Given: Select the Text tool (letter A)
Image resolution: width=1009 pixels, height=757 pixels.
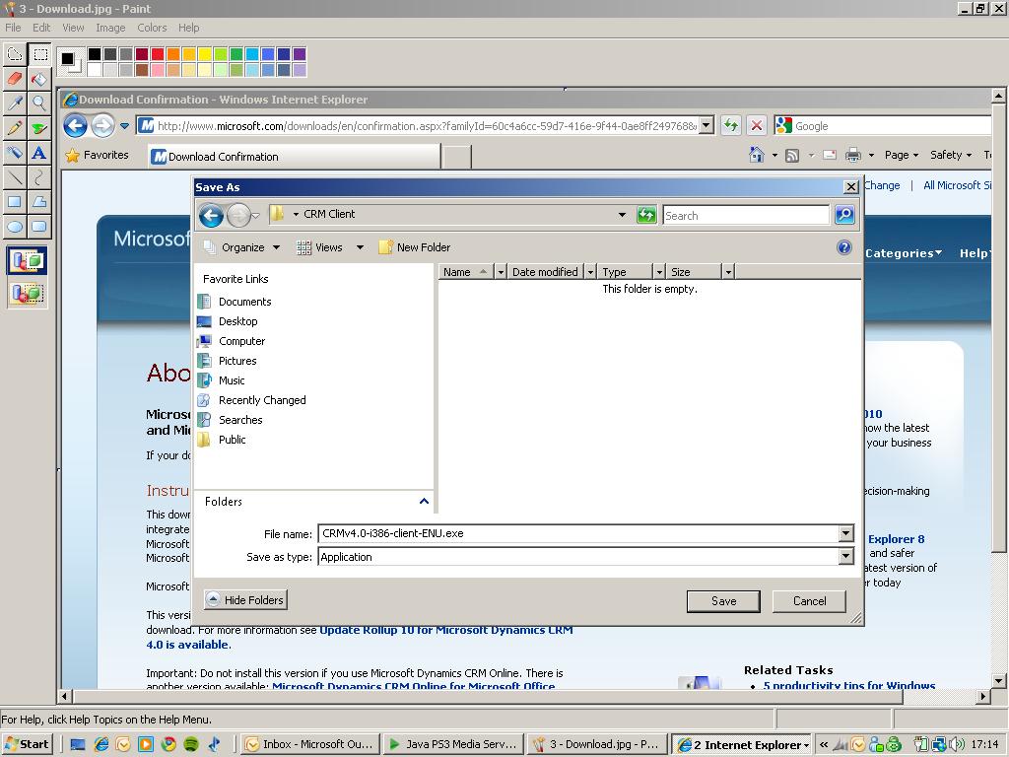Looking at the screenshot, I should click(x=39, y=153).
